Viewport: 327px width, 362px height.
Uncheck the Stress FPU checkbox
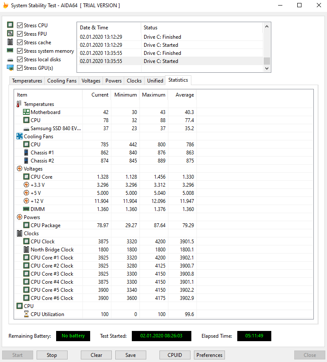point(20,34)
